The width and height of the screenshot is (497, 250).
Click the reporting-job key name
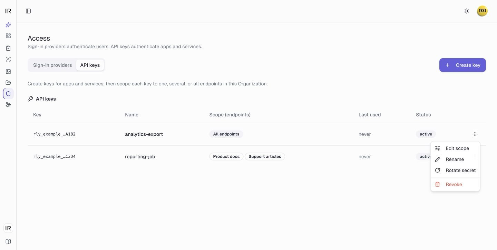[x=140, y=157]
